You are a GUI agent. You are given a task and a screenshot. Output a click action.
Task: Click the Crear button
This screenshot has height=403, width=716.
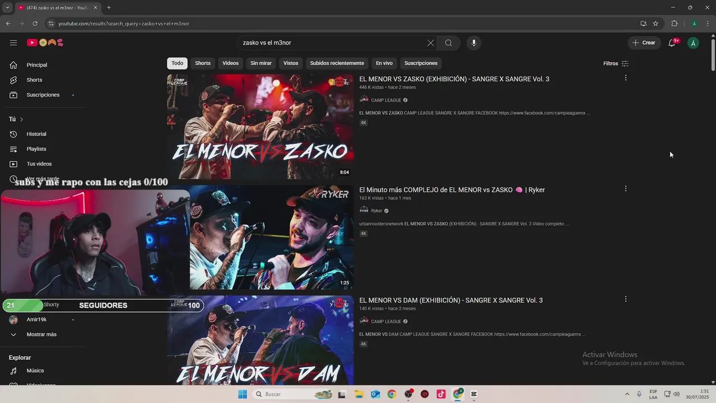(644, 43)
